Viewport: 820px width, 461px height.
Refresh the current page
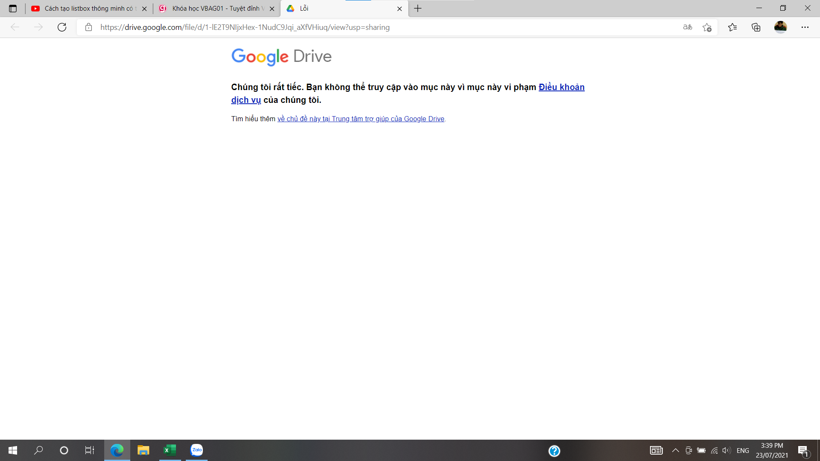point(62,27)
